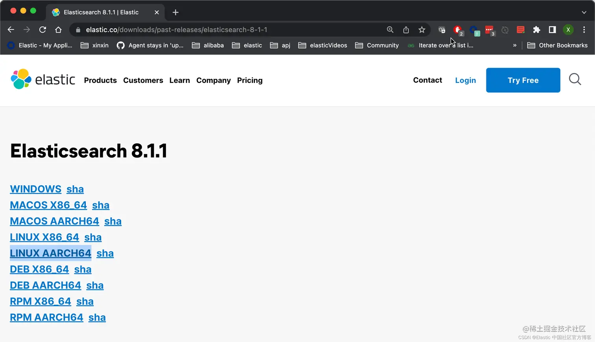Download the LINUX X86_64 package
Viewport: 595px width, 342px height.
(x=44, y=237)
